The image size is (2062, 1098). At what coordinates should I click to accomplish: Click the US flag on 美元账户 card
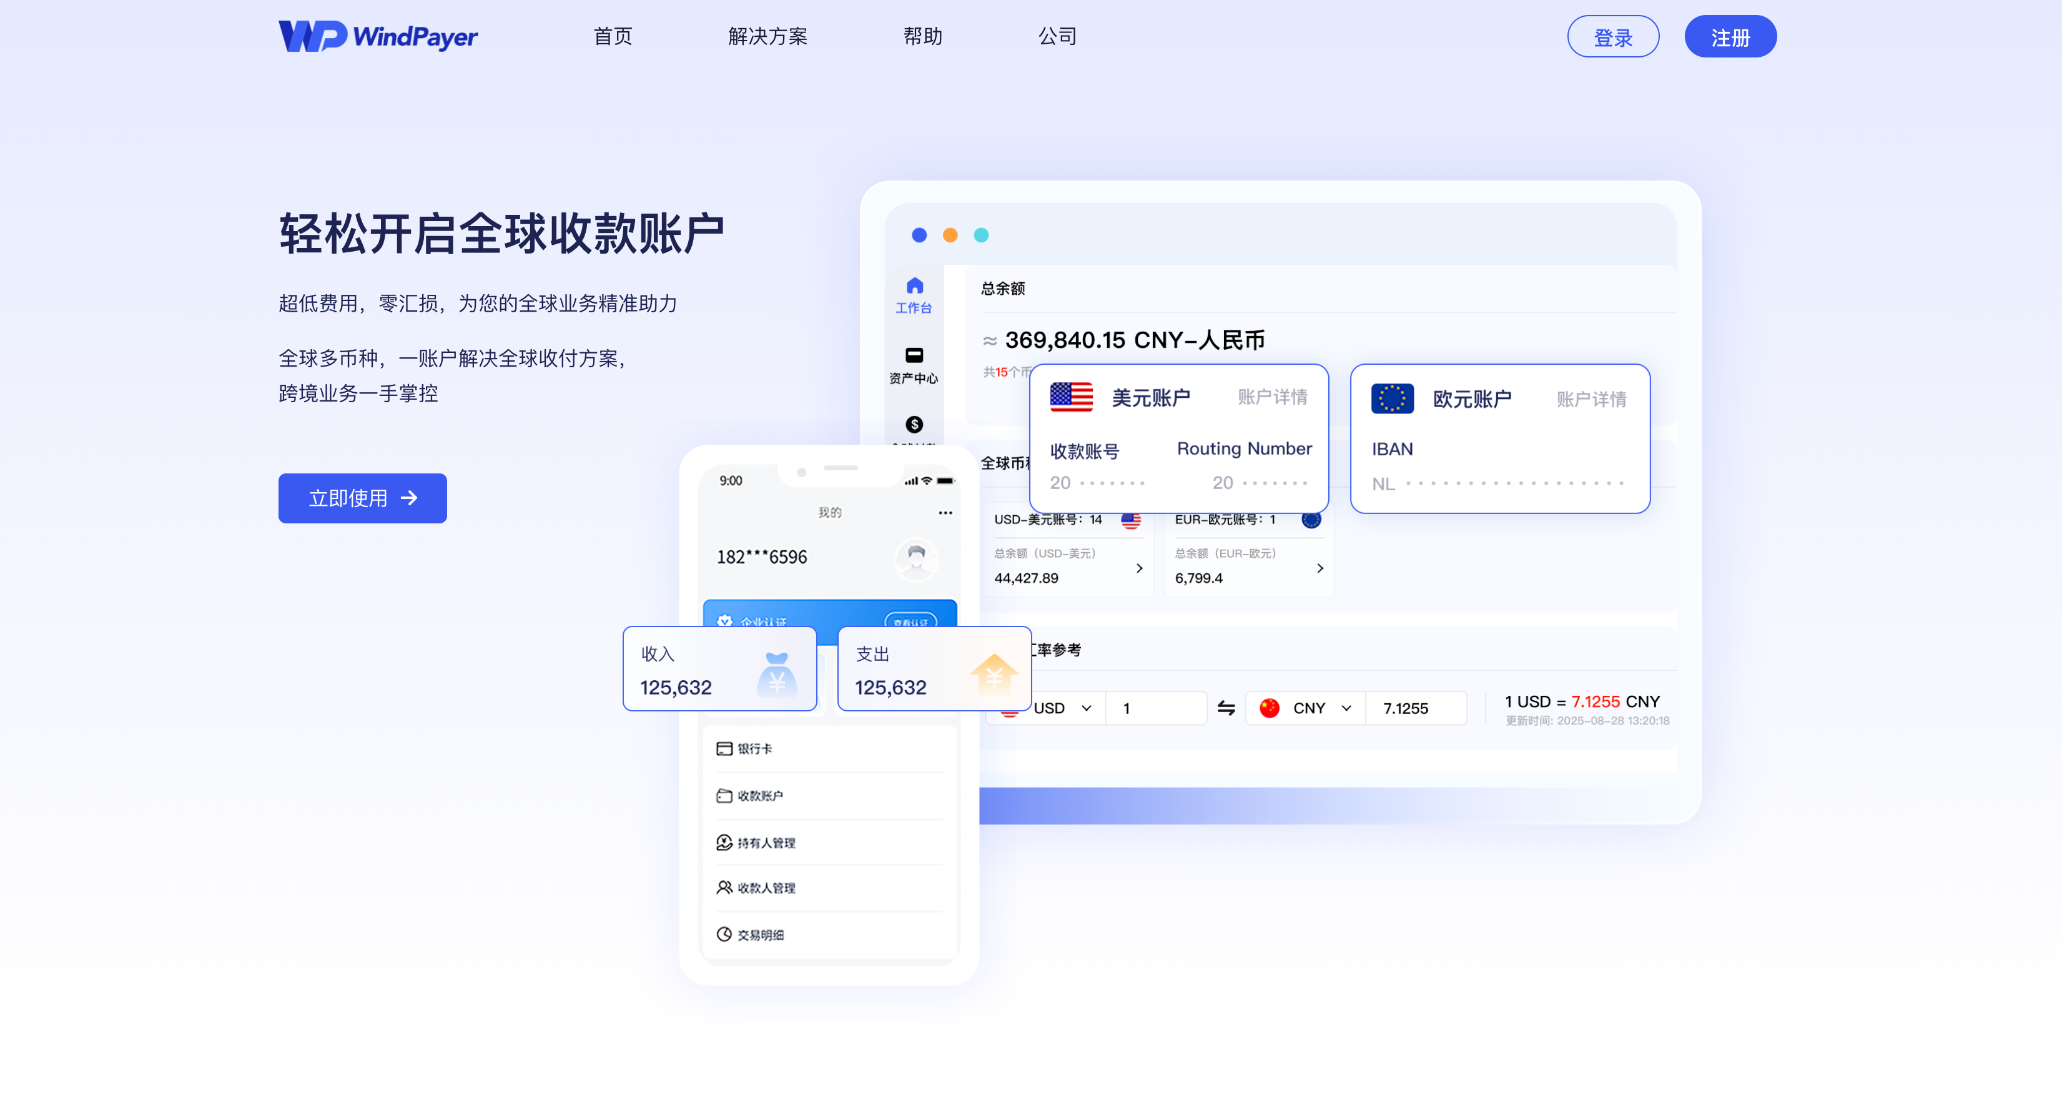1071,397
